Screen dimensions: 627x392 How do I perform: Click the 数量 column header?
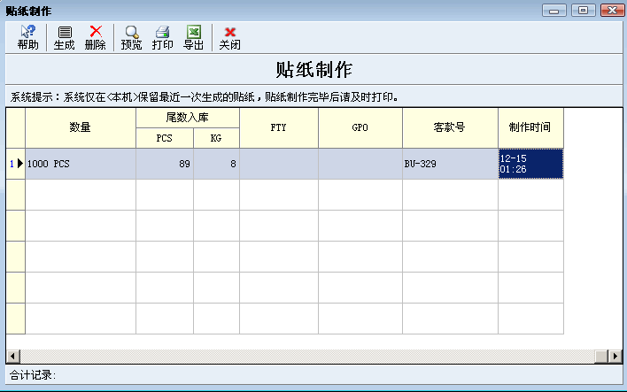(x=81, y=128)
